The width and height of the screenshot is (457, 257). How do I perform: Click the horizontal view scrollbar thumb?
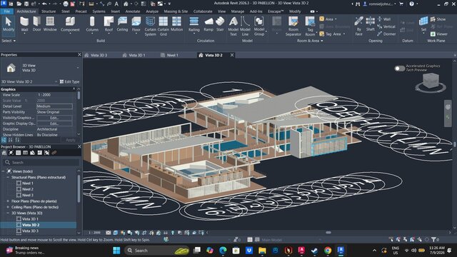click(328, 233)
